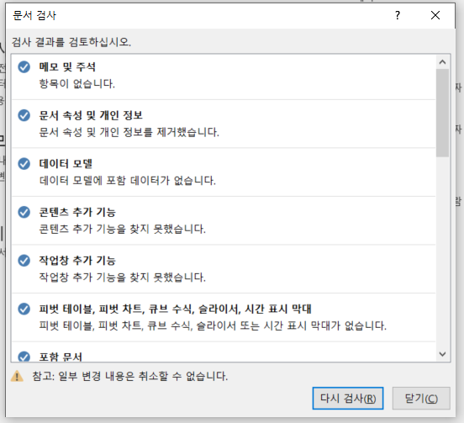The image size is (464, 423).
Task: Click the checkmark icon beside 문서 속성 및 개인 정보
Action: tap(24, 115)
